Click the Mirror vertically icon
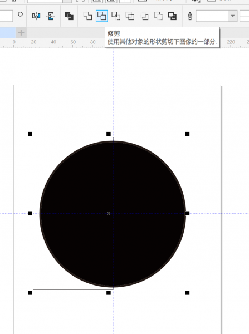Viewport: 249px width, 334px height. 51,16
